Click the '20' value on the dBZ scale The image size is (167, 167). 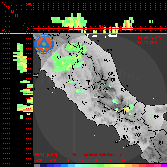pyautogui.click(x=96, y=160)
